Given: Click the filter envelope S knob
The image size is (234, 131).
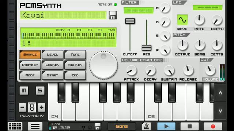Looking at the screenshot, I should click(165, 36).
